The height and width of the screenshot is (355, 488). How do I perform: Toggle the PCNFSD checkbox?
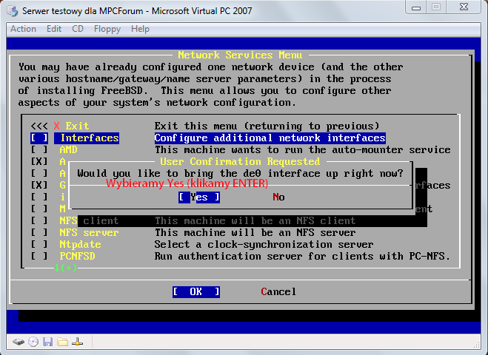[39, 256]
